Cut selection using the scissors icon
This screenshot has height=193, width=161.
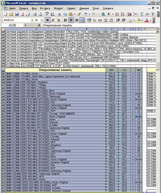point(59,14)
